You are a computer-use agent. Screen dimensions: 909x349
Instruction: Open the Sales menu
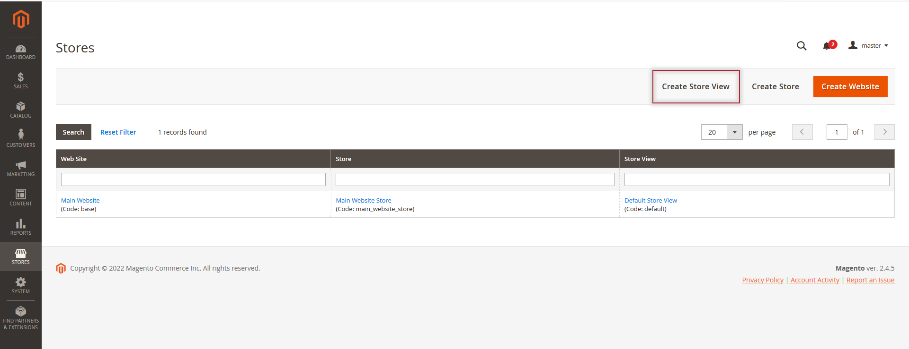pyautogui.click(x=21, y=81)
